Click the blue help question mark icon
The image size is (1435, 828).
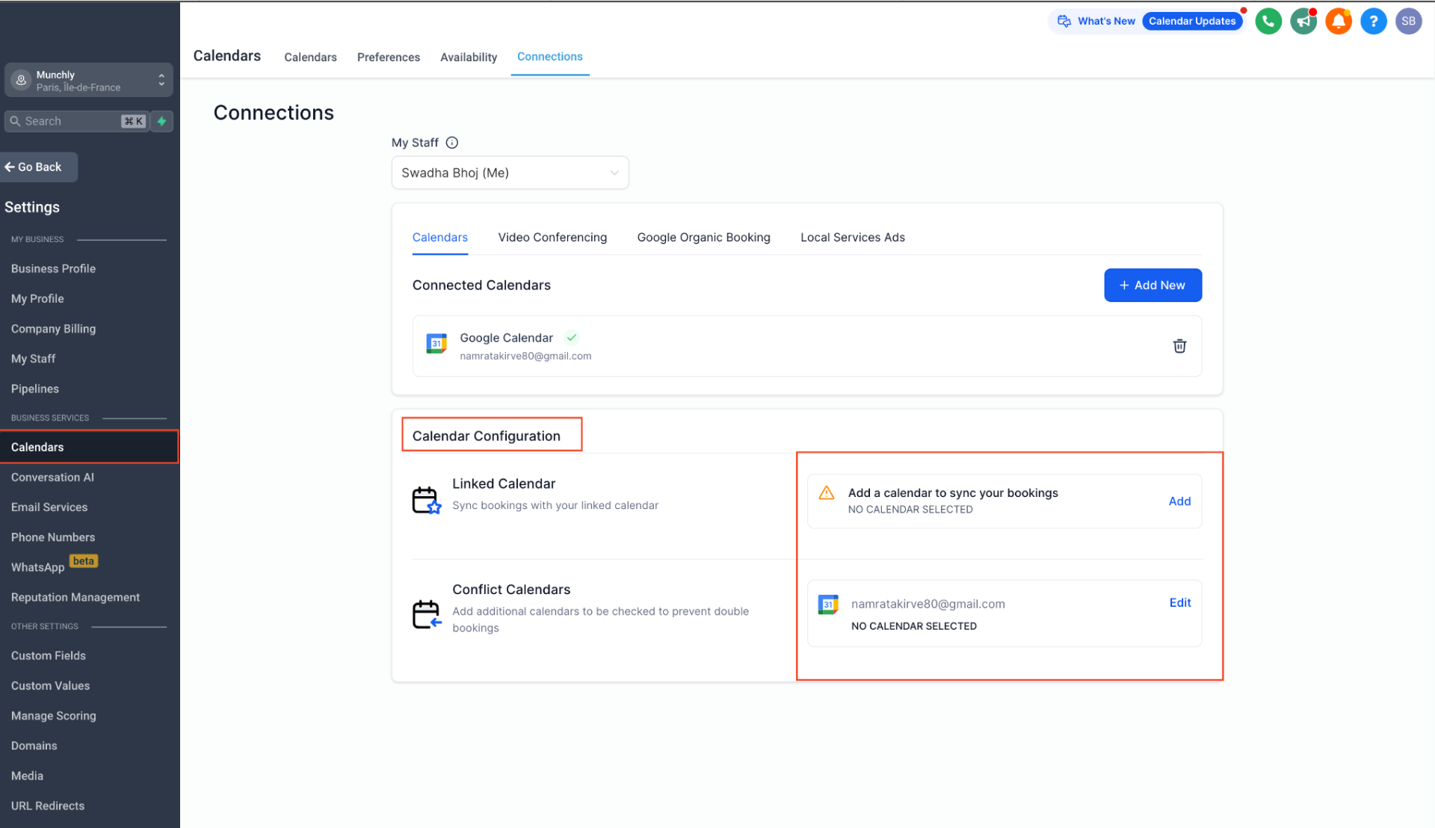[1374, 21]
